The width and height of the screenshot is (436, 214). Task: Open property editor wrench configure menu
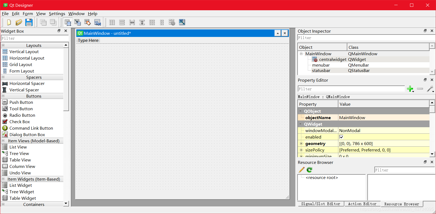coord(430,89)
